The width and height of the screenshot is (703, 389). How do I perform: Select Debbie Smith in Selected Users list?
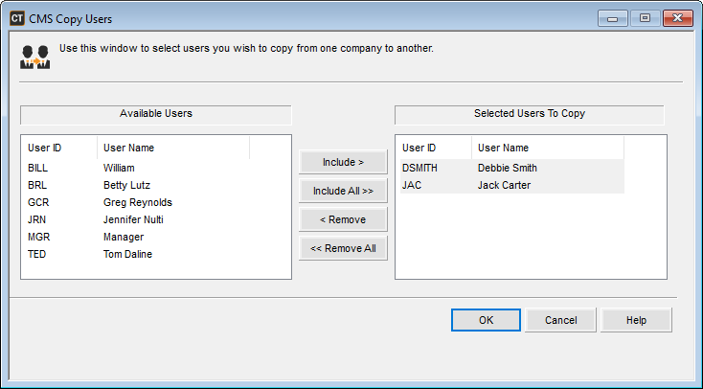[x=507, y=168]
